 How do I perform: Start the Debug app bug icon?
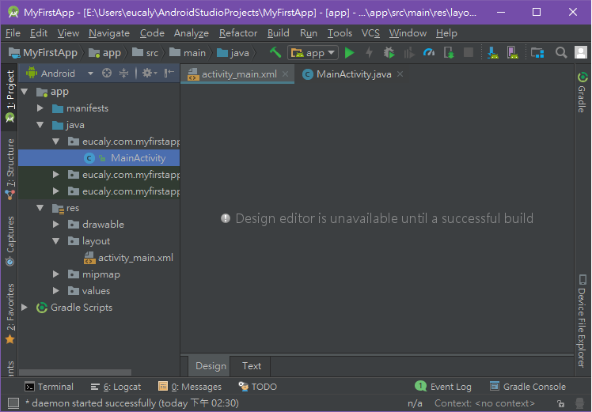pos(389,53)
